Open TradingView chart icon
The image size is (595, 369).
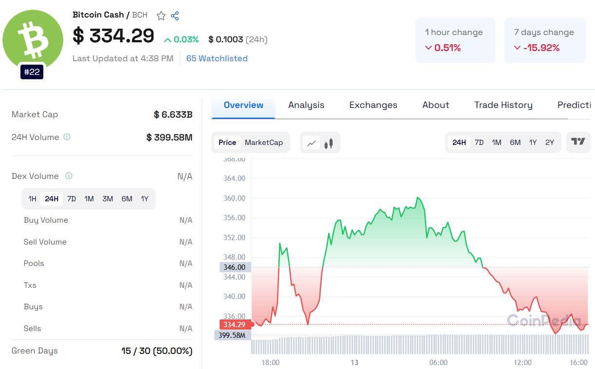578,142
